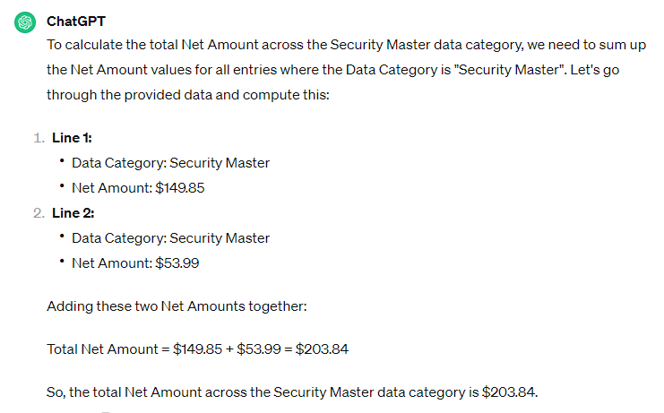This screenshot has width=664, height=413.
Task: Click the 'Adding these two Net Amounts together' line
Action: click(177, 306)
